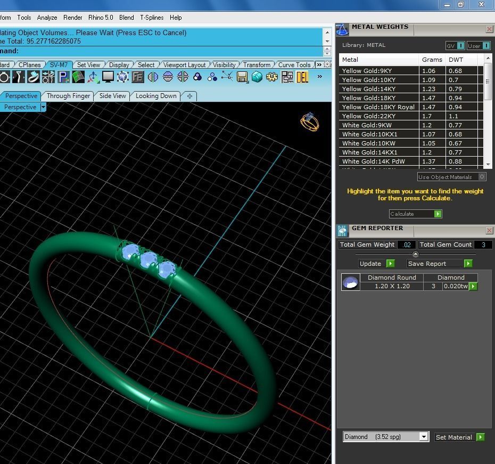Collapse the Gem Reporter summary arrow

(x=416, y=254)
